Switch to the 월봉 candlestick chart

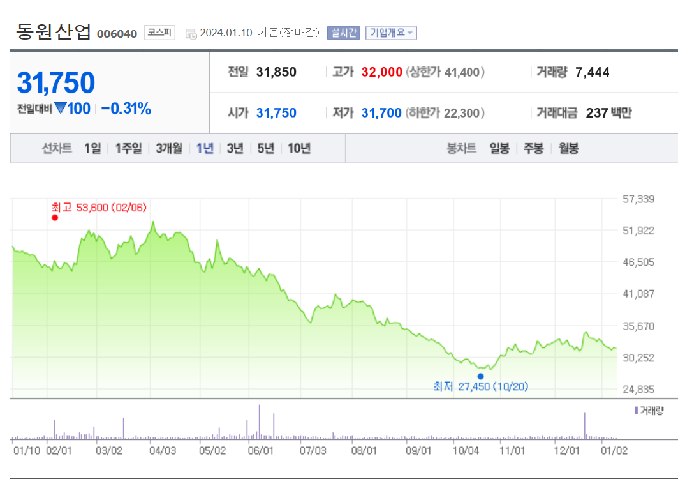click(x=568, y=149)
